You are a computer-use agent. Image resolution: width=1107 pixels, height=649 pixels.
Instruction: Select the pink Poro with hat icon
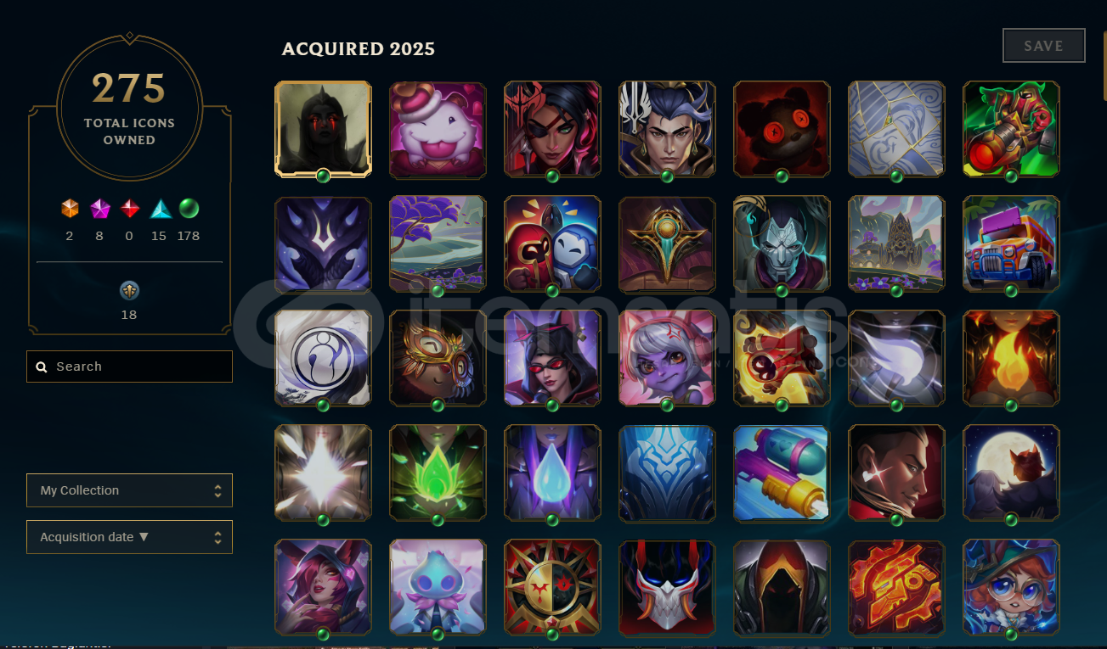[x=438, y=129]
